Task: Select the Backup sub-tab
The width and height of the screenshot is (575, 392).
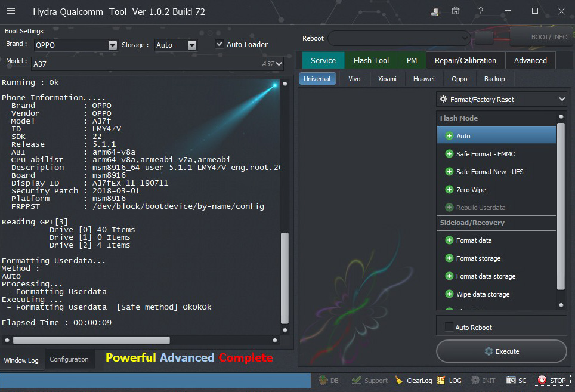Action: point(494,79)
